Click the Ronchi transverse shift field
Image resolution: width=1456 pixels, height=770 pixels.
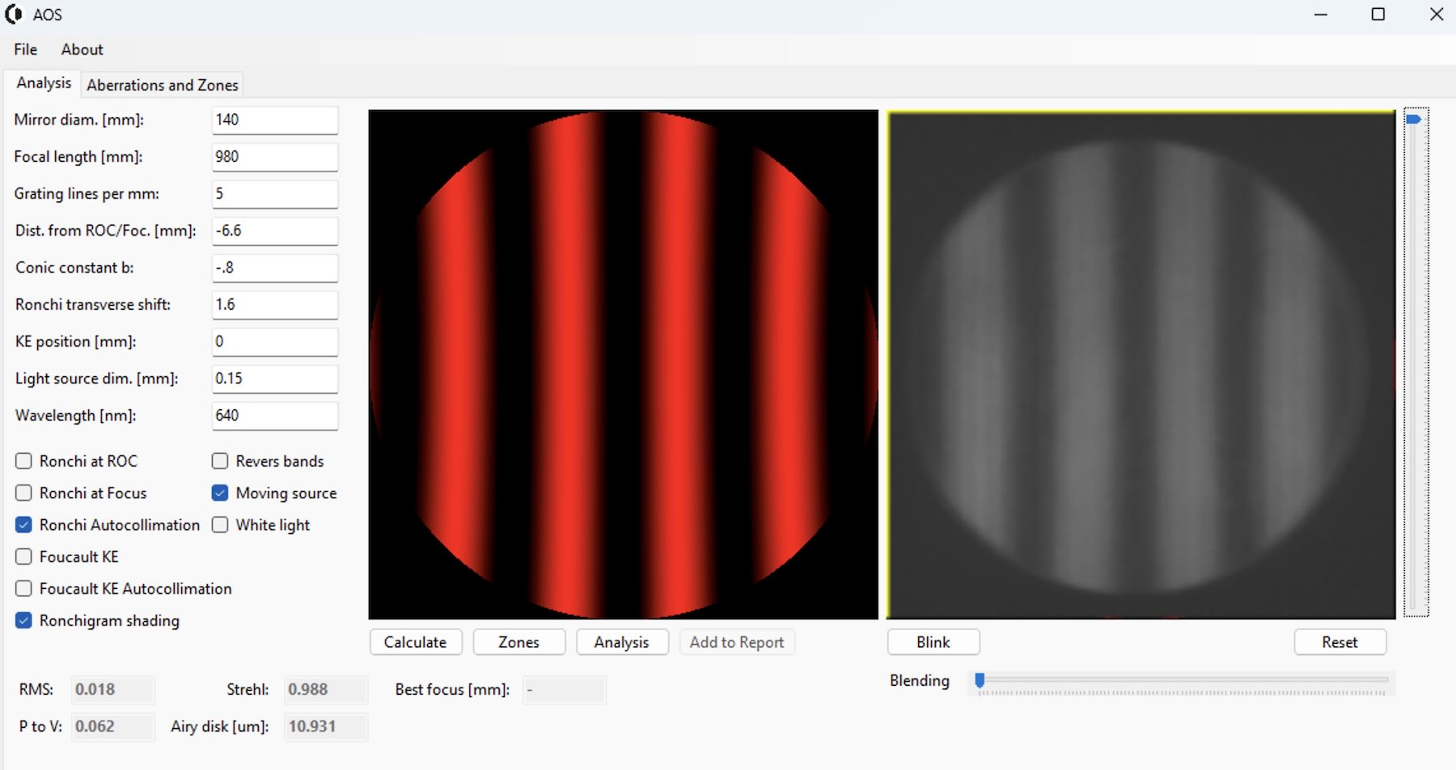pyautogui.click(x=275, y=304)
